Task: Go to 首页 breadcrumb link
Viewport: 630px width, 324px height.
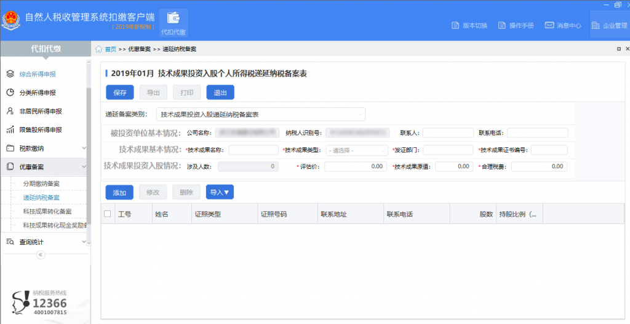Action: click(111, 49)
